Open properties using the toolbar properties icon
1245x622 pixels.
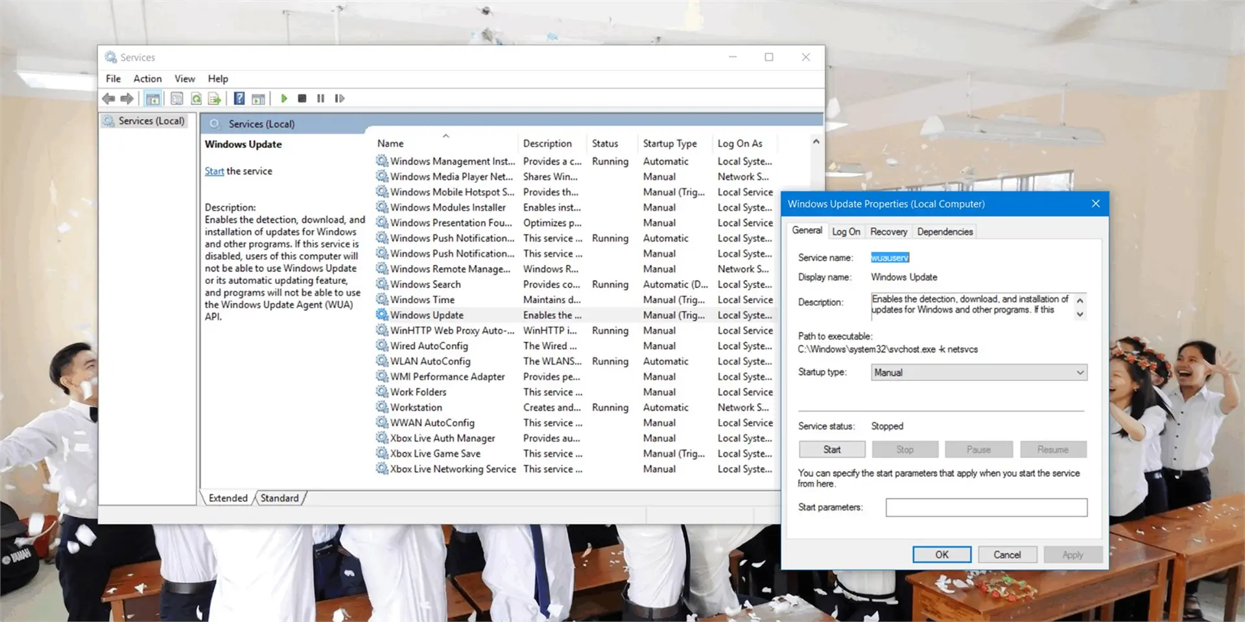[176, 98]
